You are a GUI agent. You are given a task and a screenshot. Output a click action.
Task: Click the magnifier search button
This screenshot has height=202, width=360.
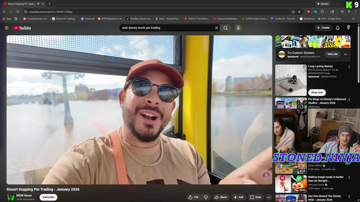click(226, 28)
